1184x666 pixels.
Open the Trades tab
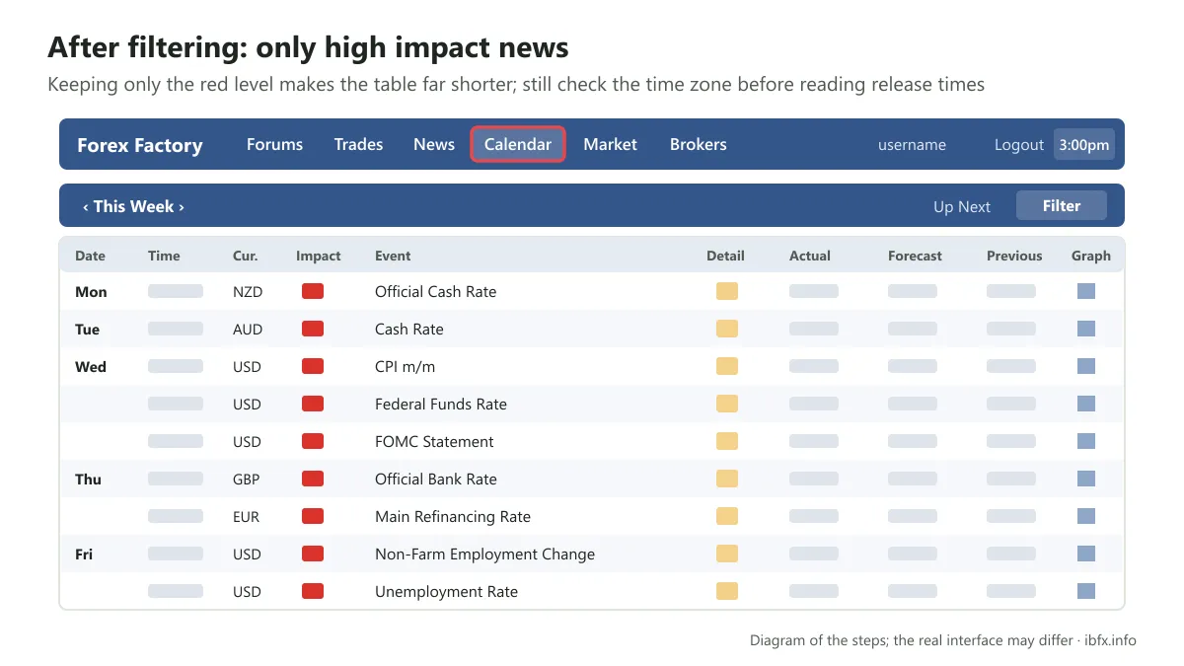[x=358, y=144]
